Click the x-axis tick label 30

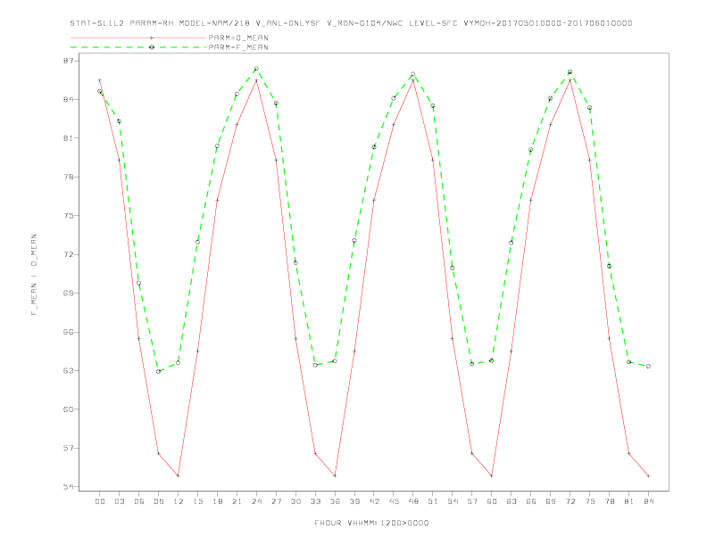pos(295,501)
